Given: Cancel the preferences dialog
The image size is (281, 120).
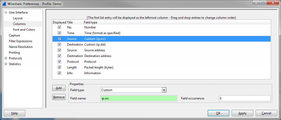Looking at the screenshot, I should click(x=266, y=113).
